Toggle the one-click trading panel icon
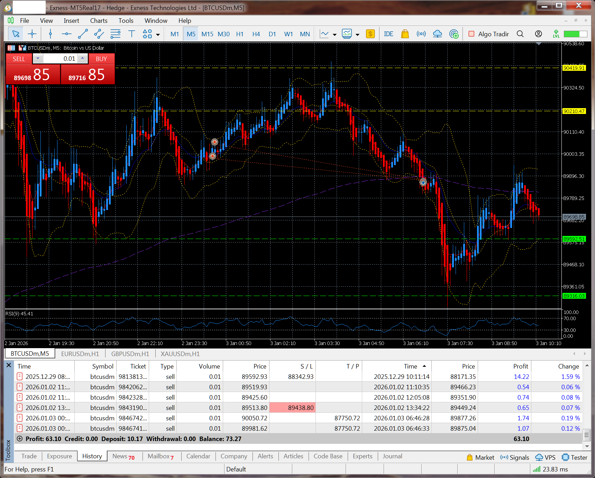This screenshot has height=478, width=595. 11,48
